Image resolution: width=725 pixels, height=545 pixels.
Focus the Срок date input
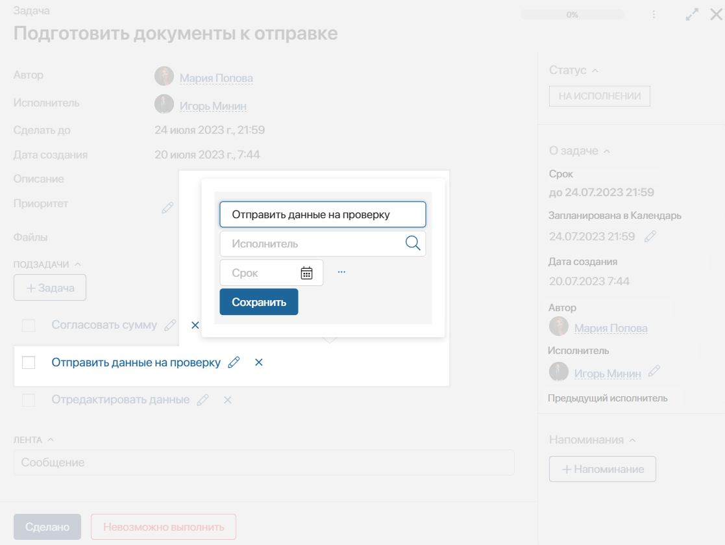[x=271, y=273]
